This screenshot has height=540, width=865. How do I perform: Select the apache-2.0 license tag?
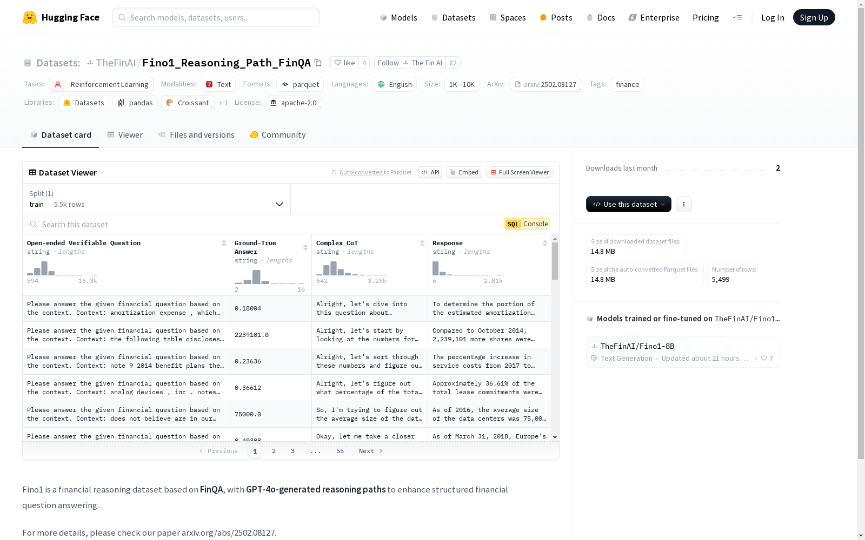coord(294,103)
